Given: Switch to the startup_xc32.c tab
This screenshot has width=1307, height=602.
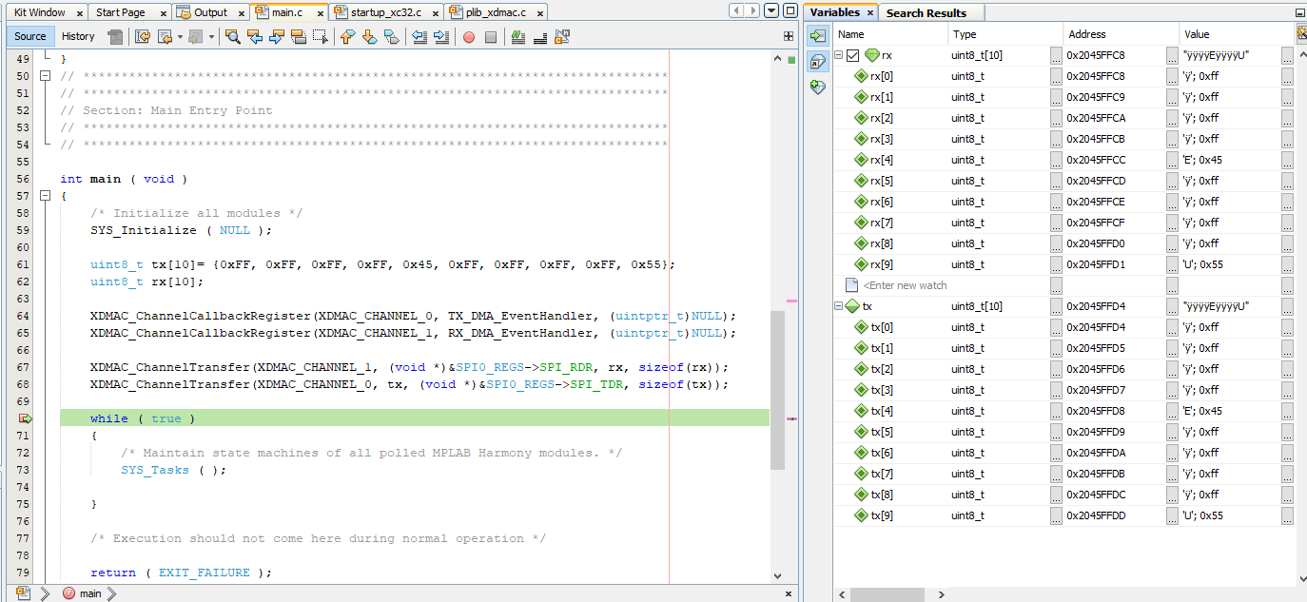Looking at the screenshot, I should pos(385,13).
